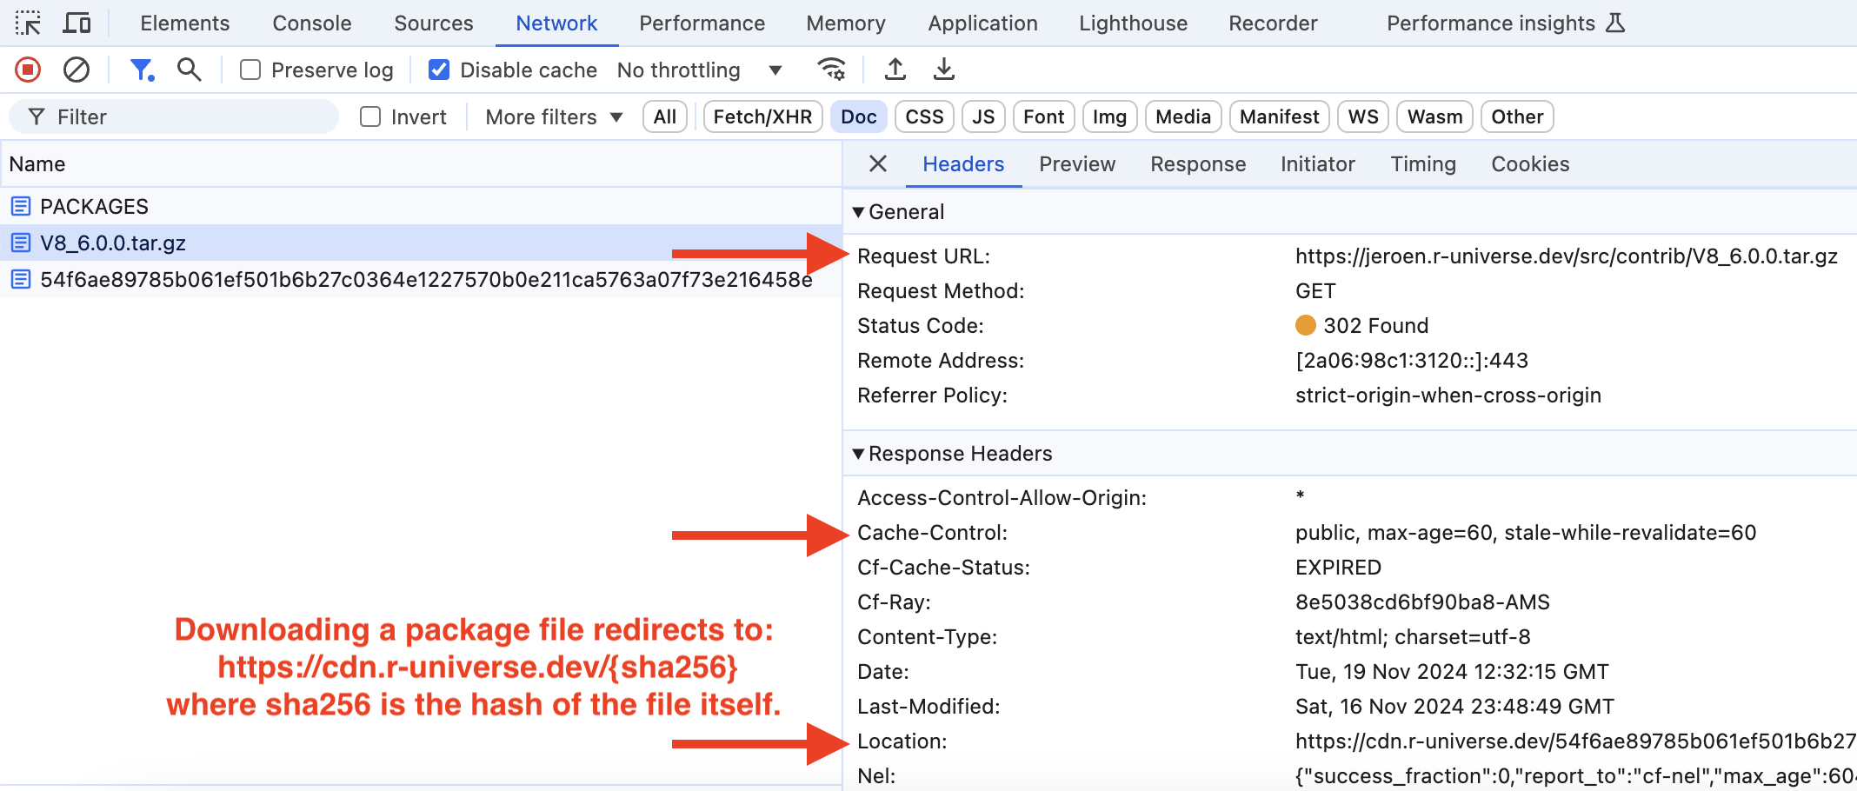The image size is (1857, 791).
Task: Stop recording network log
Action: click(x=28, y=70)
